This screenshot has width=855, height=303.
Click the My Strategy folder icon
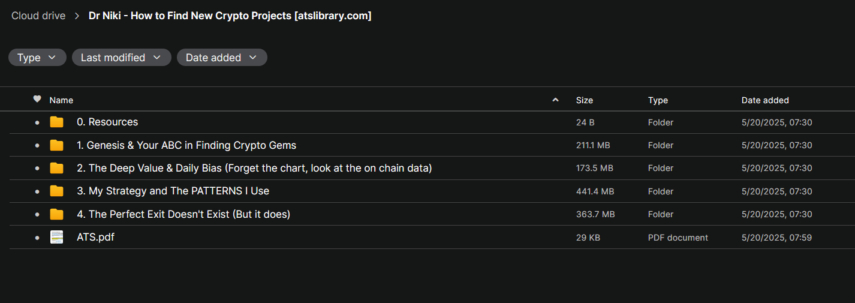tap(56, 191)
